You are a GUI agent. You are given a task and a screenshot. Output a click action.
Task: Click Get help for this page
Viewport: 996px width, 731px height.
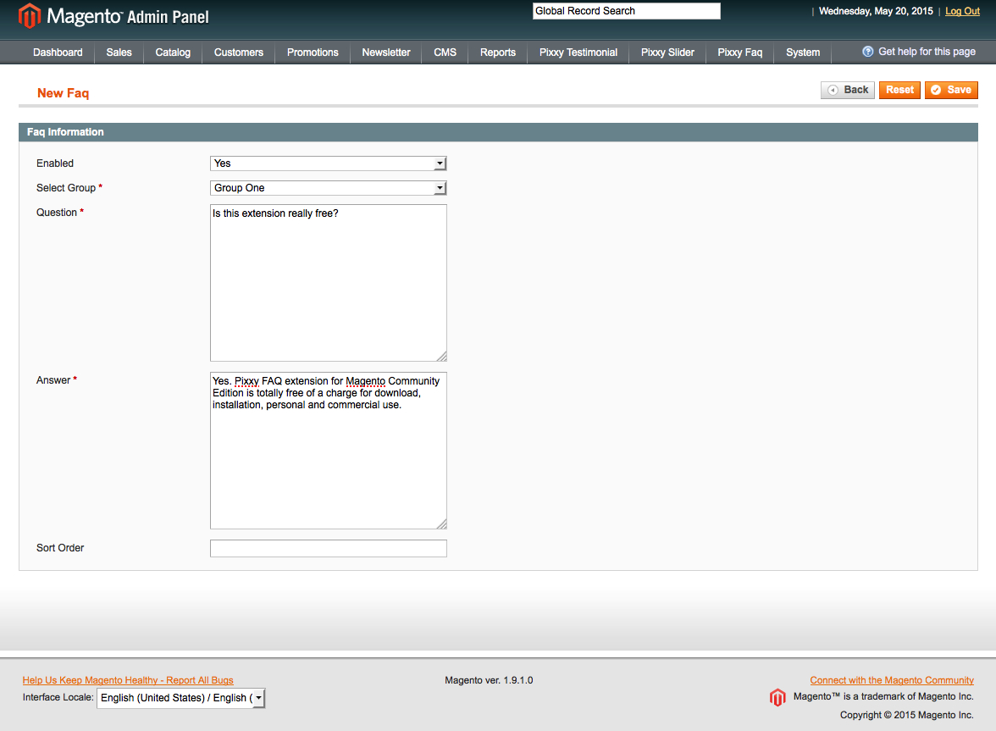(x=927, y=52)
